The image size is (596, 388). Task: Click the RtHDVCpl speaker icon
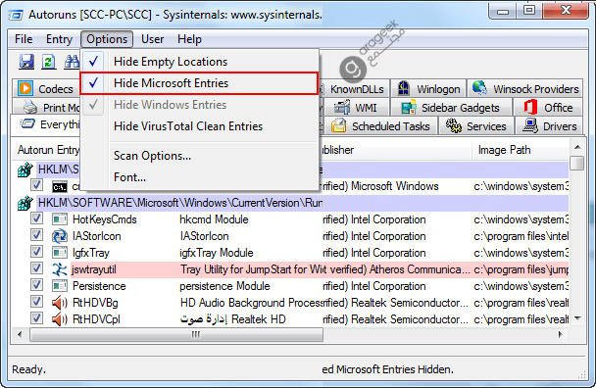pos(59,319)
